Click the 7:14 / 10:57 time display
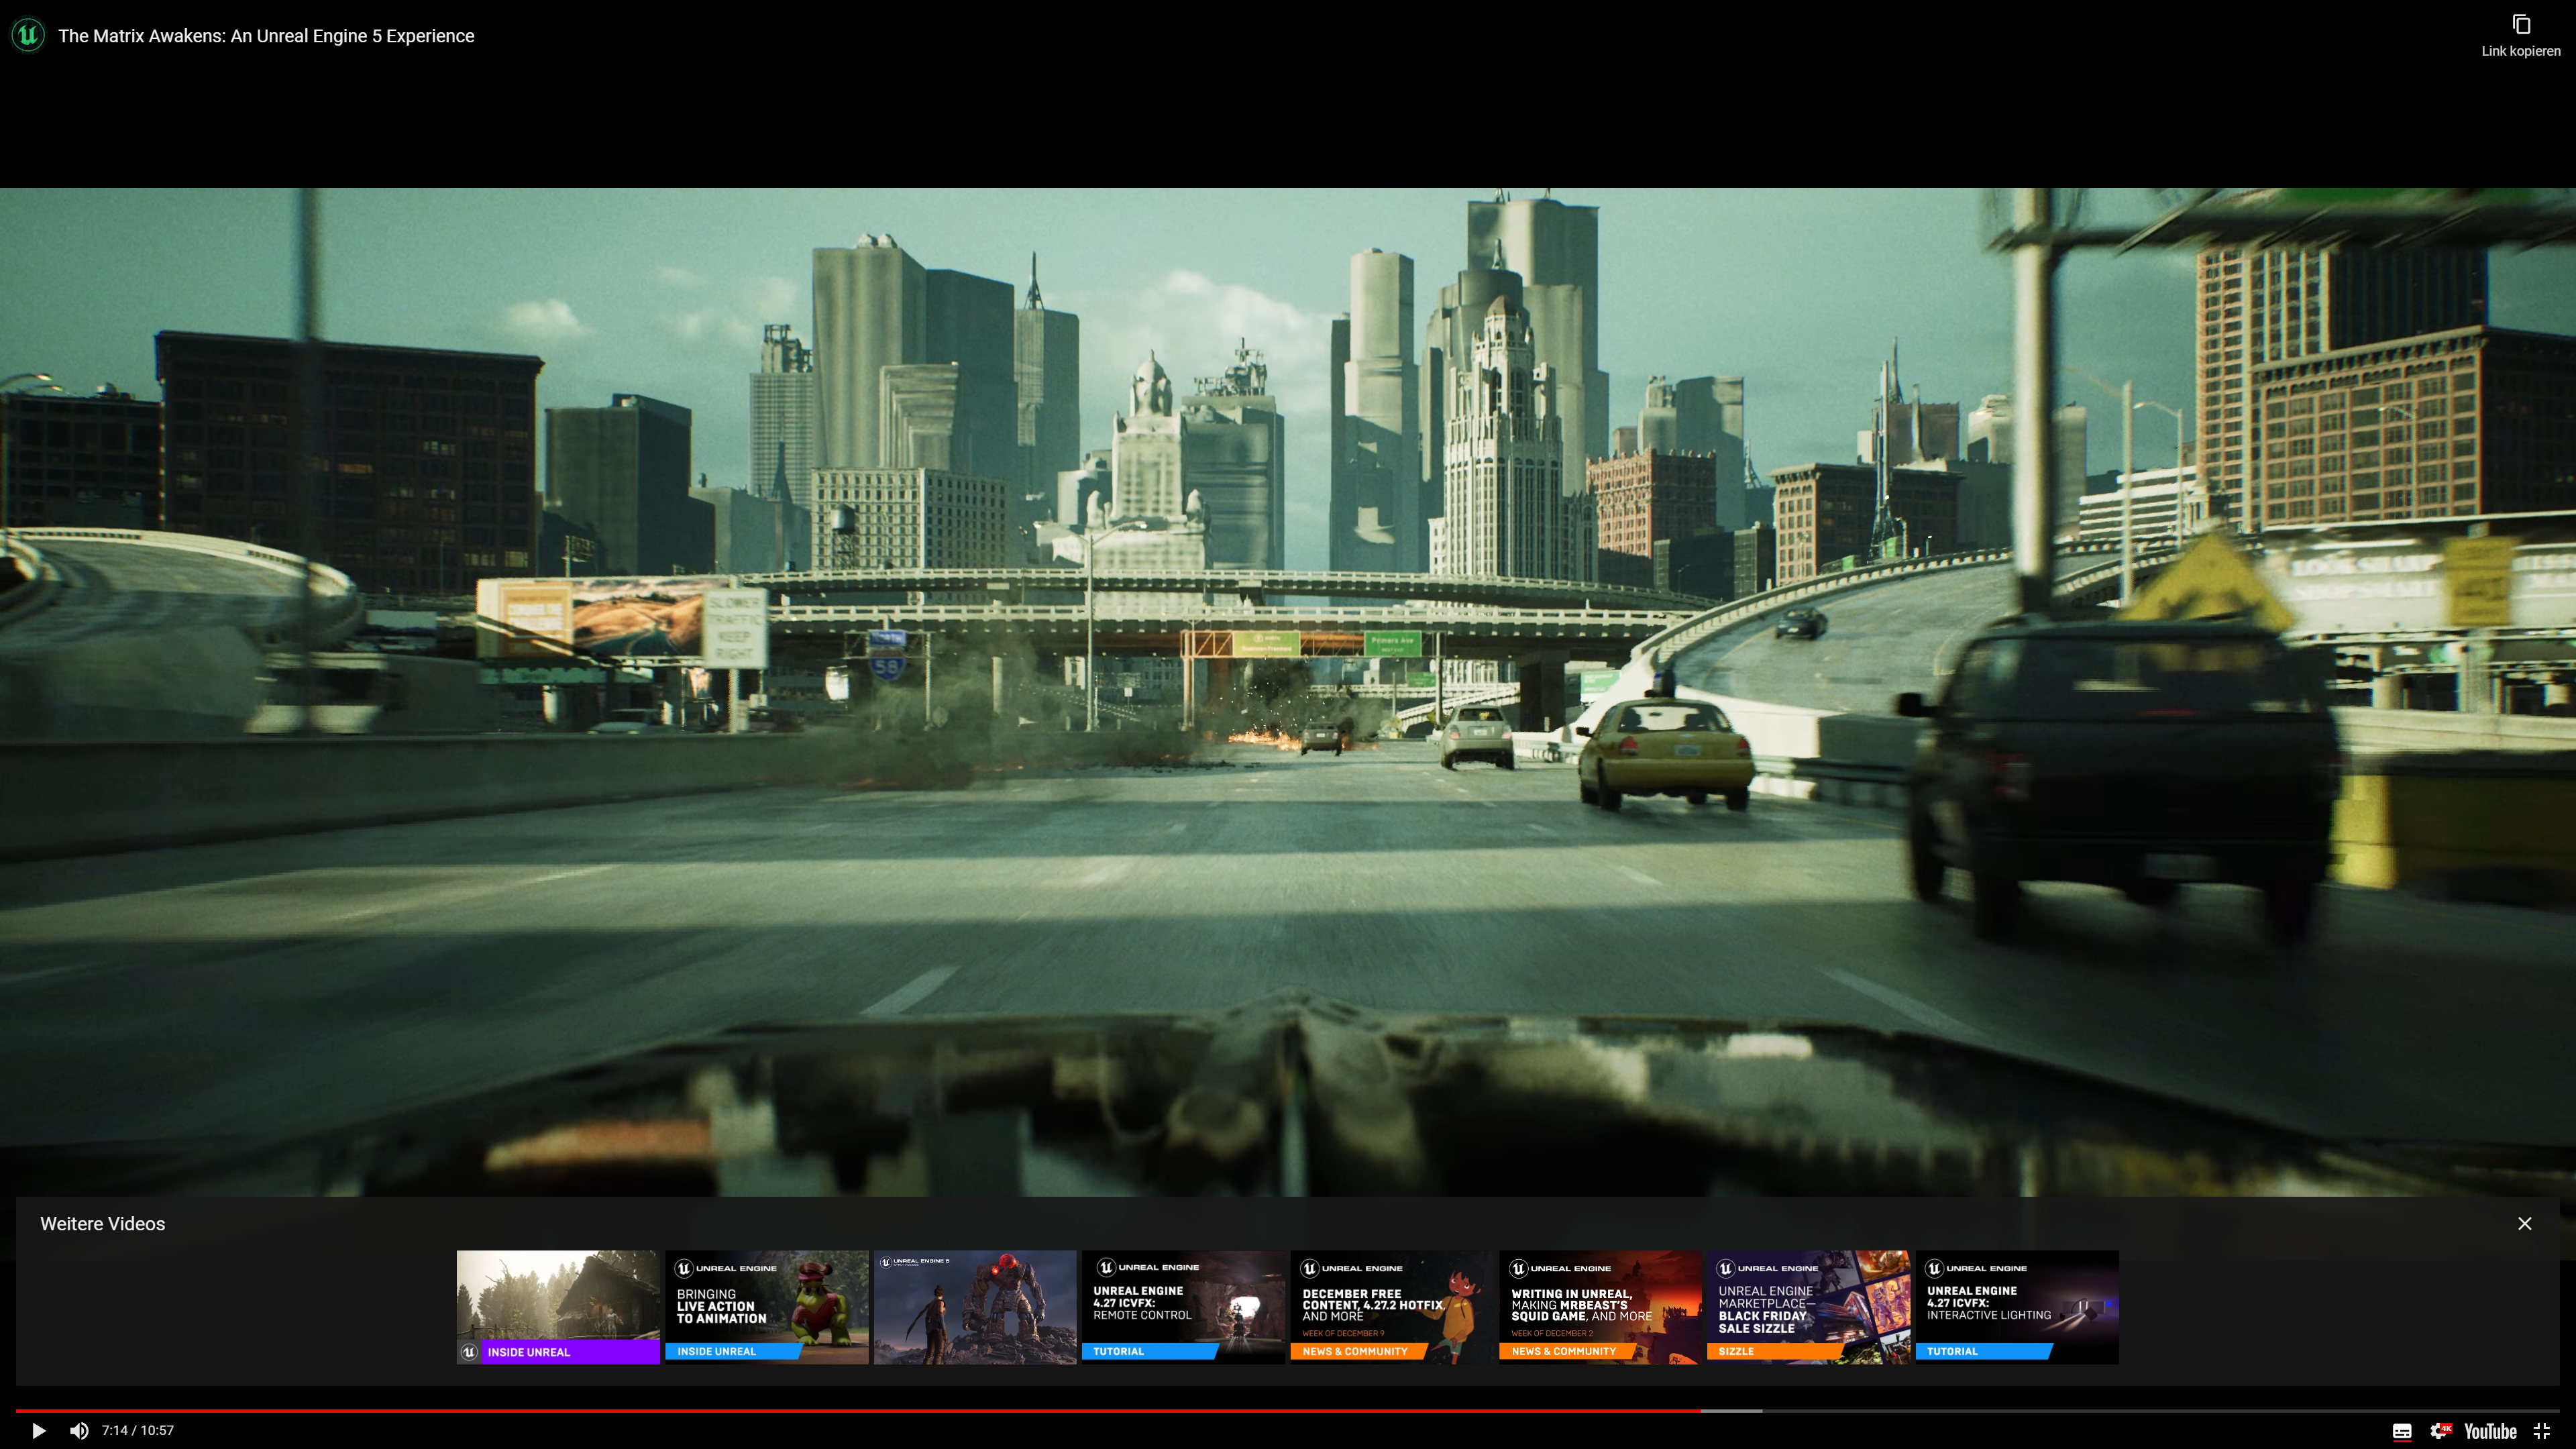This screenshot has width=2576, height=1449. (138, 1430)
